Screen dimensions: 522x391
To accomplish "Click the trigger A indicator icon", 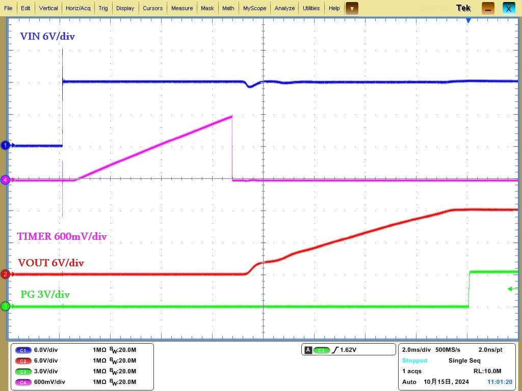I will (x=308, y=350).
